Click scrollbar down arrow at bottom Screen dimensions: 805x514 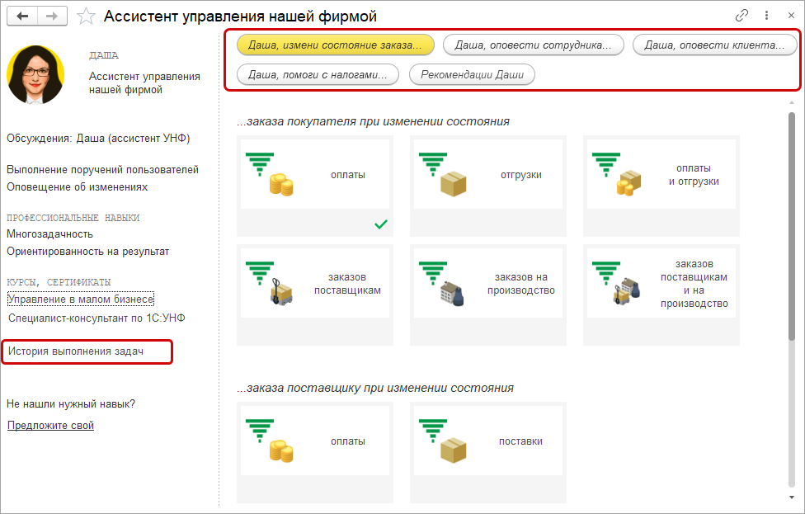[792, 497]
